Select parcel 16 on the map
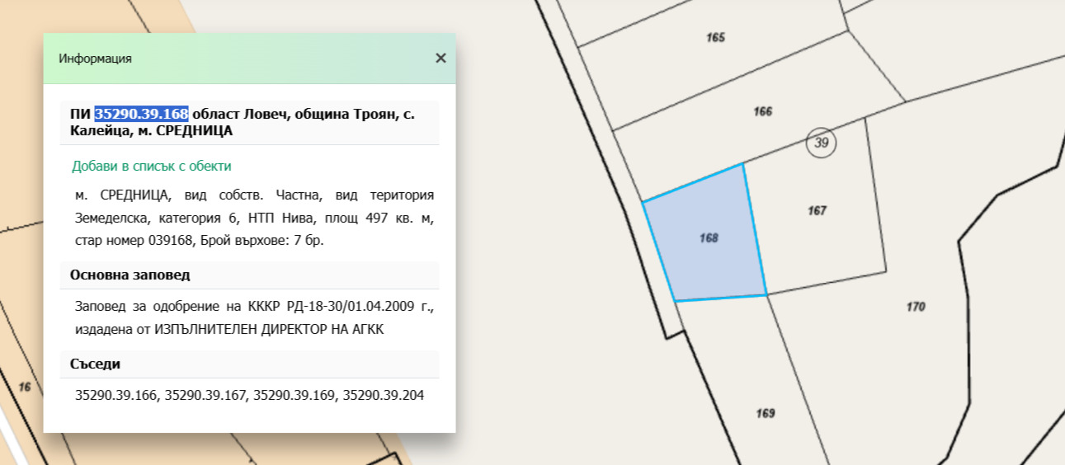Screen dimensions: 1065x465 pos(25,387)
